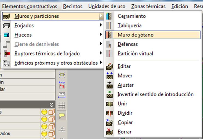Choose Invertir el sentido de introducción

click(155, 94)
